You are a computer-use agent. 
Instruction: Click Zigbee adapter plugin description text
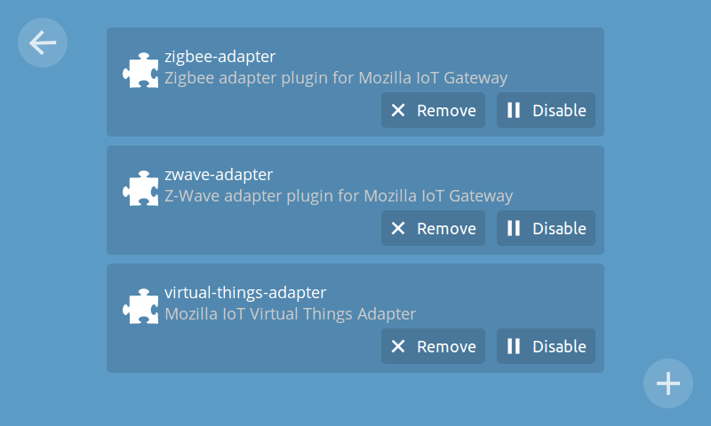336,78
